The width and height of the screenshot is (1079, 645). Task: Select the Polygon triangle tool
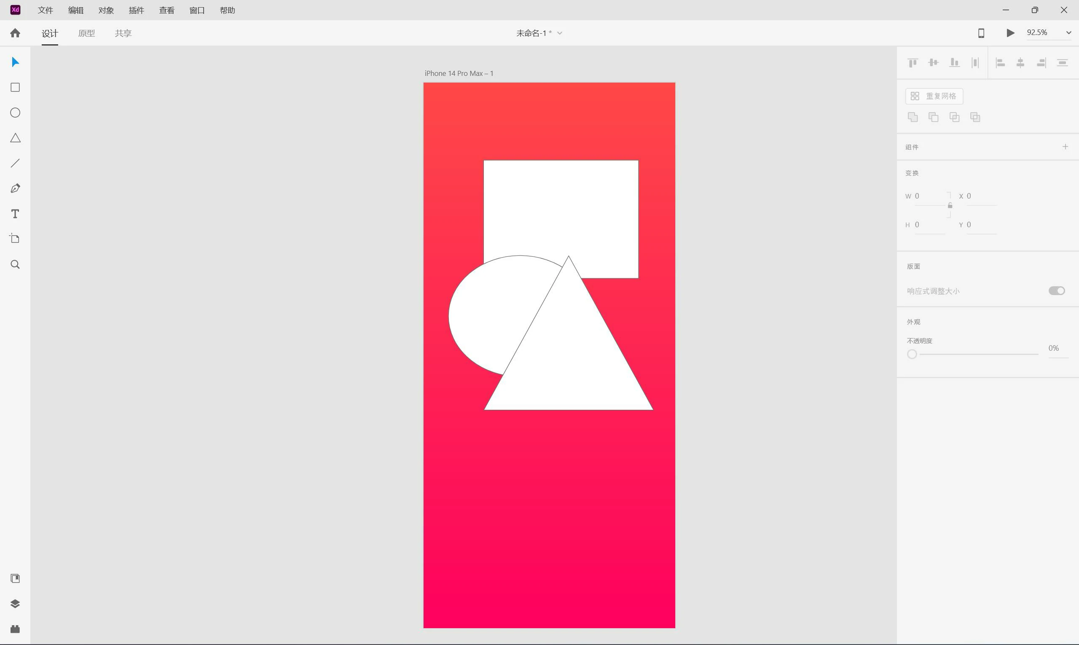point(15,138)
